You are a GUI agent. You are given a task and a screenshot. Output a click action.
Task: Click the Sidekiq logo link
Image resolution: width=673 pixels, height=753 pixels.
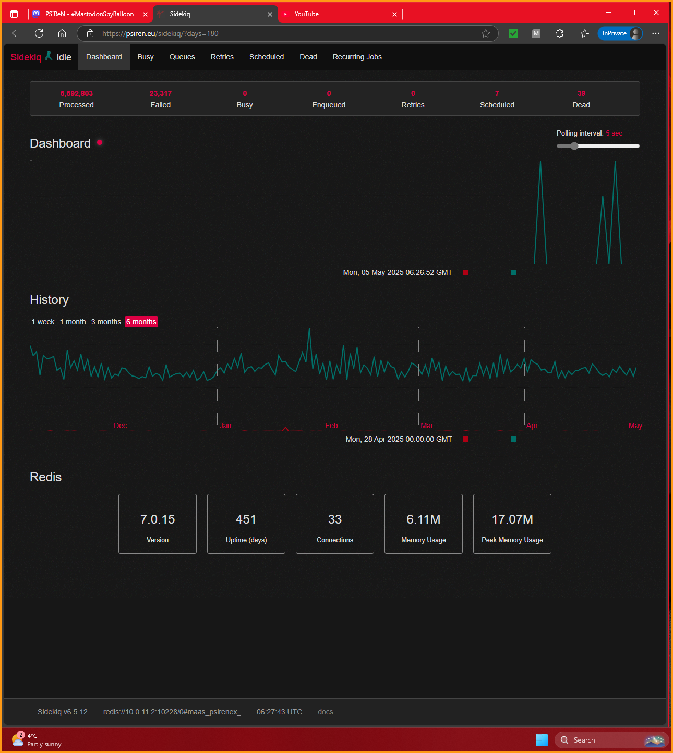pyautogui.click(x=26, y=57)
